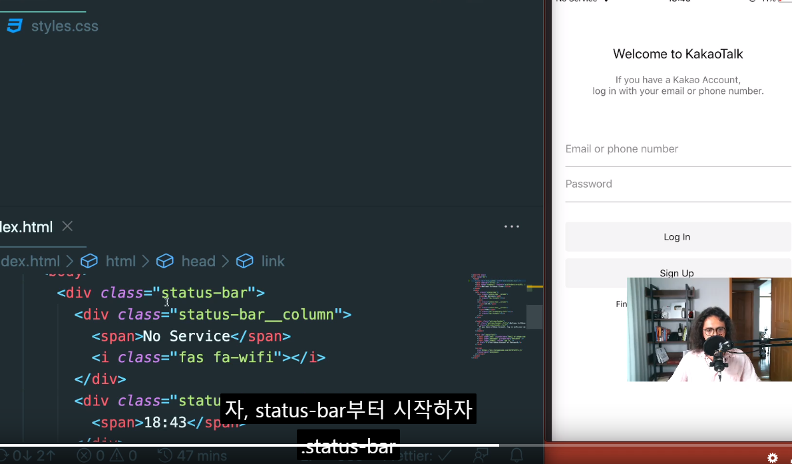Click the git sync status 0↓ 2↑
Viewport: 792px width, 464px height.
[29, 455]
